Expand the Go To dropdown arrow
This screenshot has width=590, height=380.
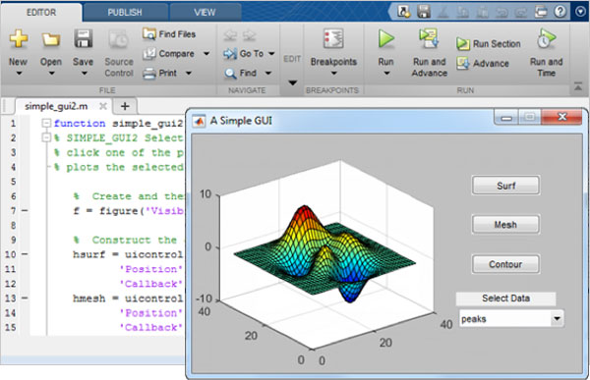tap(271, 54)
